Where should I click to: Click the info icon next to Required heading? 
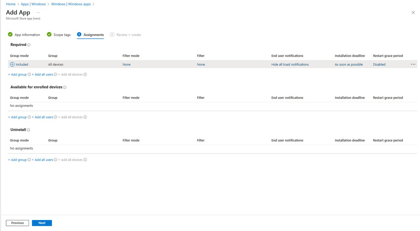[x=29, y=45]
